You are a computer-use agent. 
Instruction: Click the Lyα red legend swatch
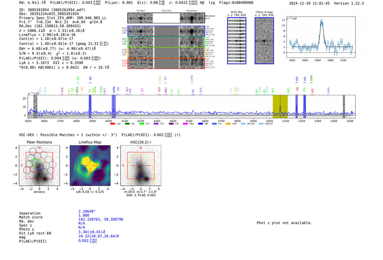[112, 124]
